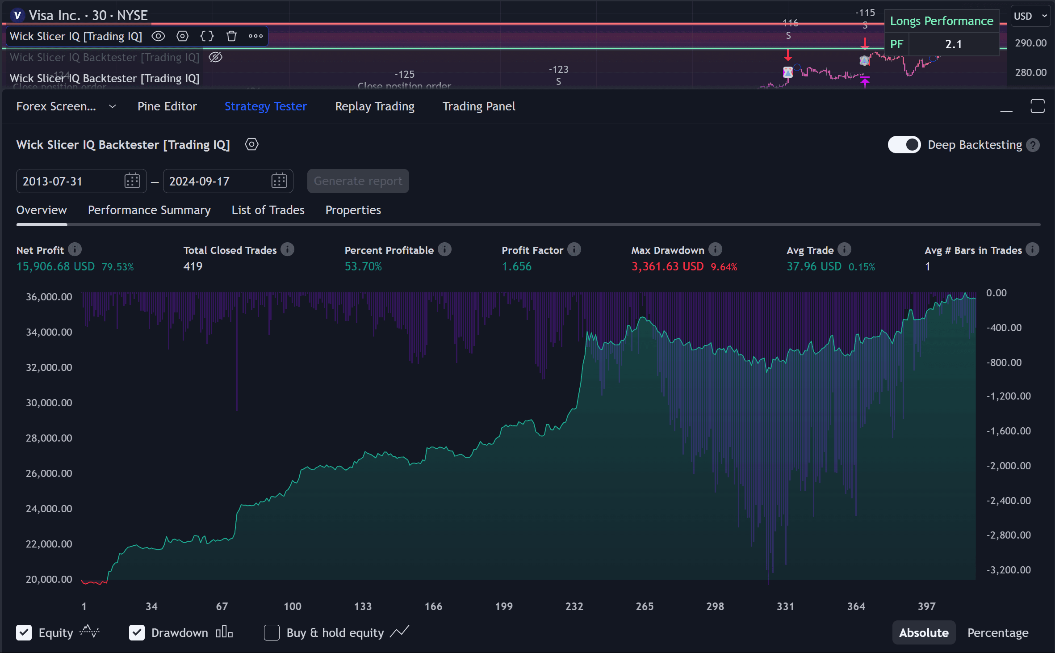
Task: Open the Properties tab
Action: 353,210
